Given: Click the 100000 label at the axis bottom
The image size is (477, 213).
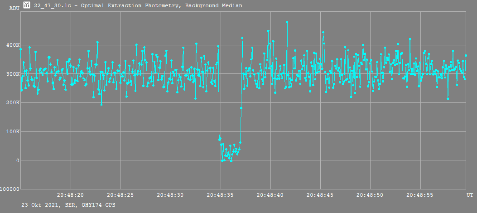Looking at the screenshot, I should tap(9, 189).
